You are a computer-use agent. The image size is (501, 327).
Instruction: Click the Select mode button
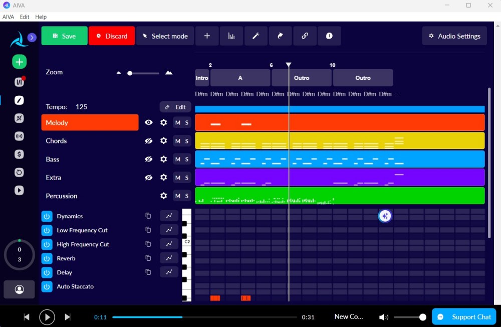165,36
